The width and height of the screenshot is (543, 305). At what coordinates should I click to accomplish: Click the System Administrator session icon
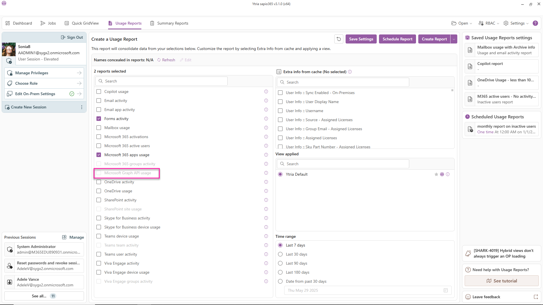pos(10,249)
